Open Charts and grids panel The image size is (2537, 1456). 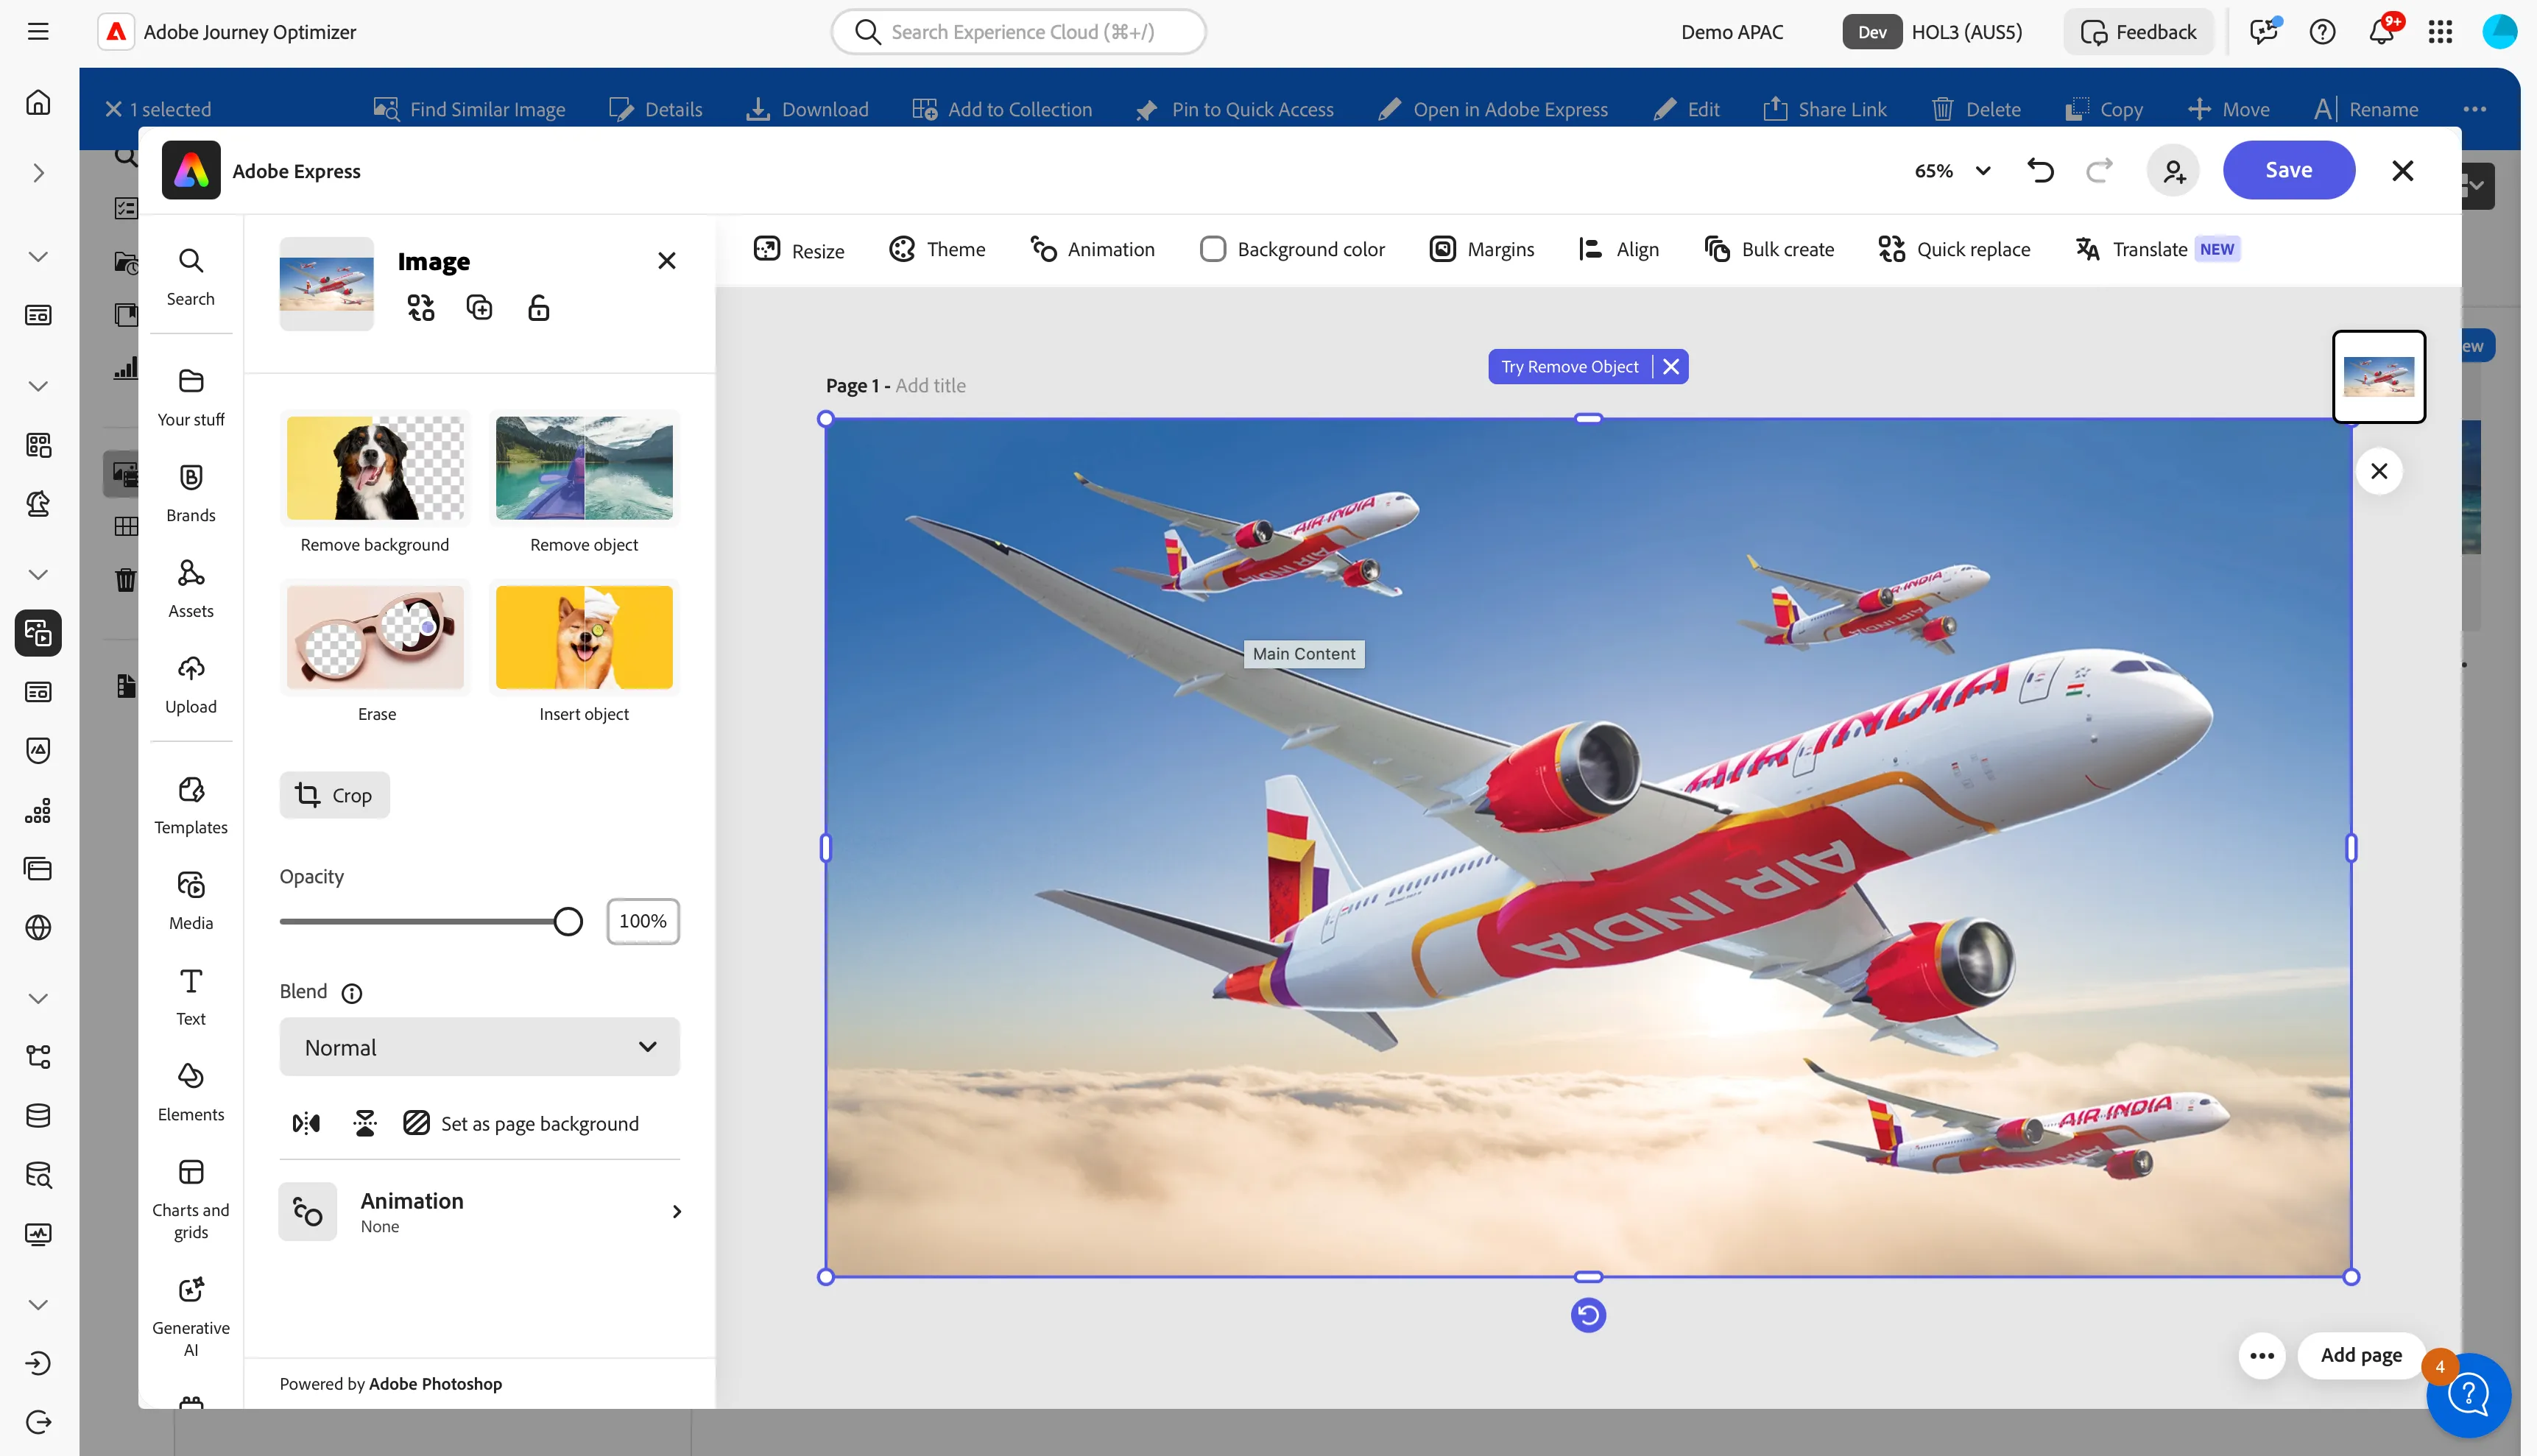(x=190, y=1199)
